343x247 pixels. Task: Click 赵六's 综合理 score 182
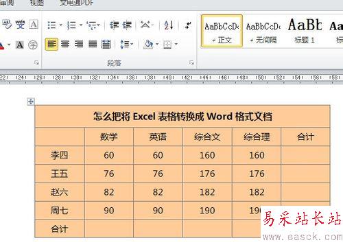(257, 192)
